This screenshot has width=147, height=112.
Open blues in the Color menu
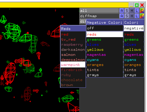coord(134,45)
